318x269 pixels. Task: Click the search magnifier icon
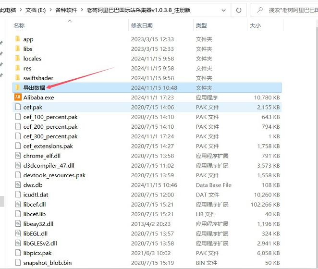(260, 10)
